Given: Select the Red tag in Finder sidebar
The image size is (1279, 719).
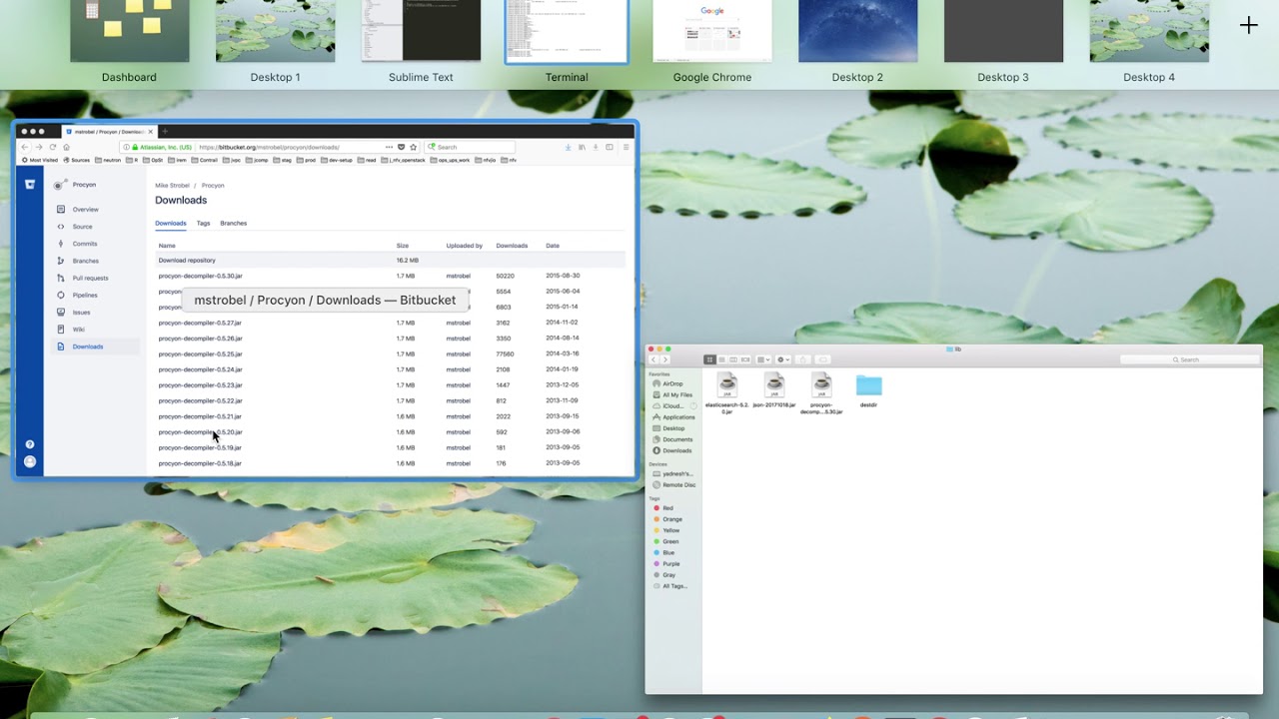Looking at the screenshot, I should pyautogui.click(x=667, y=508).
